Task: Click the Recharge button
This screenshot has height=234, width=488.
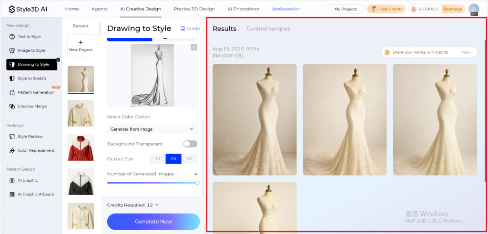Action: pyautogui.click(x=453, y=9)
